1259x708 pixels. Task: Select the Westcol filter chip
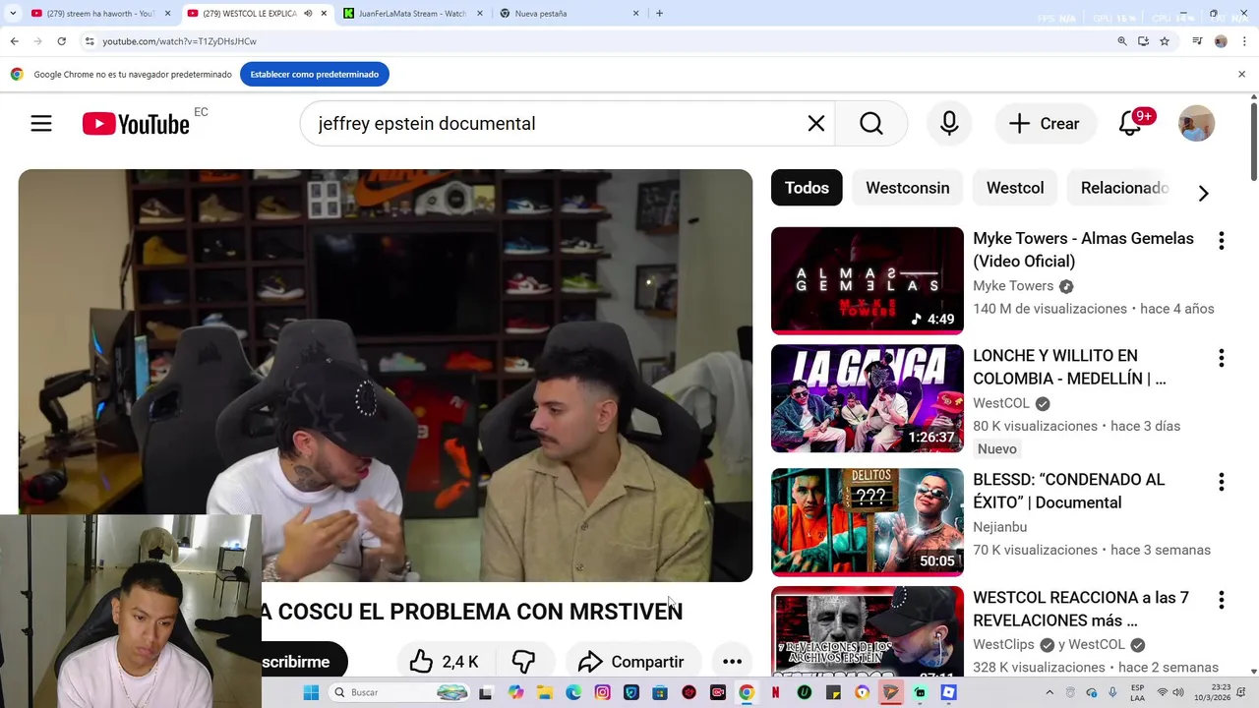point(1015,188)
